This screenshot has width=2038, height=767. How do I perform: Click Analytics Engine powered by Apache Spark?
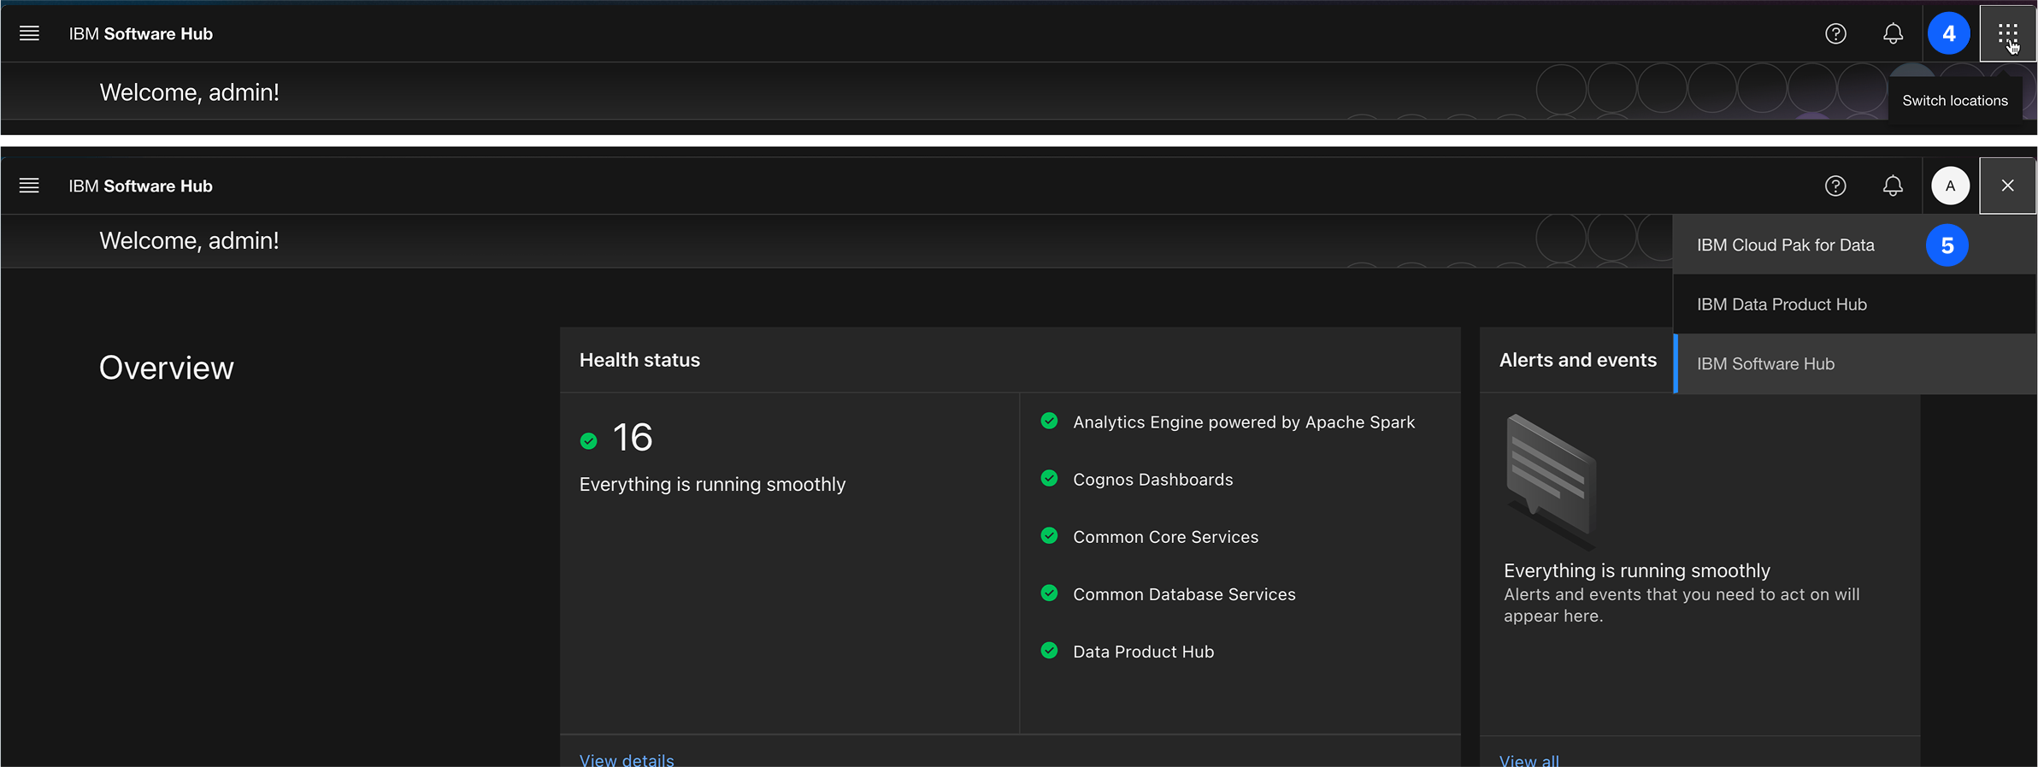tap(1243, 422)
